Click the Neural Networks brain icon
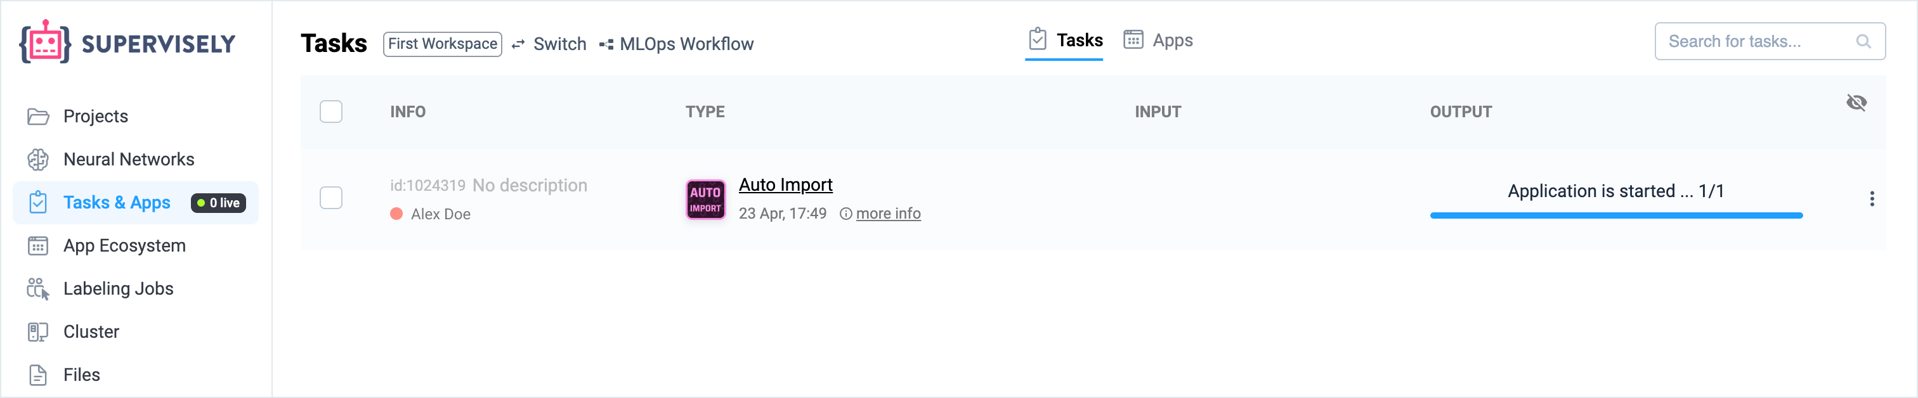The image size is (1918, 398). pos(38,160)
